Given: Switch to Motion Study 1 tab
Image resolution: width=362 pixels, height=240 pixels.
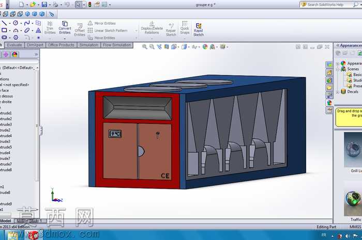Looking at the screenshot, I should point(29,221).
